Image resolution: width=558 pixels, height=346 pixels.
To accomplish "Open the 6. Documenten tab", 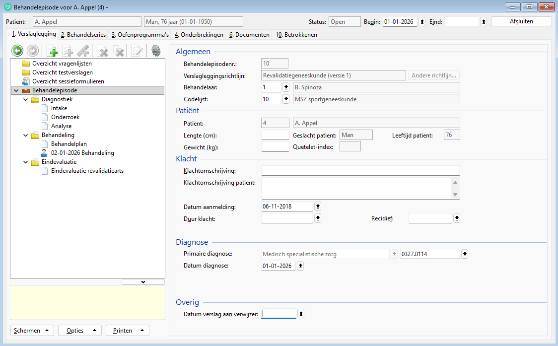I will [x=249, y=35].
